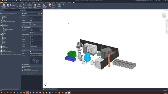
Task: Switch to the Modeling browser tab
Action: 6,12
